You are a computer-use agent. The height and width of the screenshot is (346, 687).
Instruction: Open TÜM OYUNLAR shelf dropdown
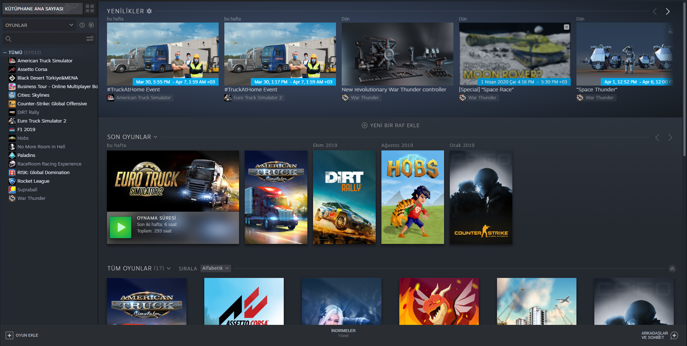point(169,268)
